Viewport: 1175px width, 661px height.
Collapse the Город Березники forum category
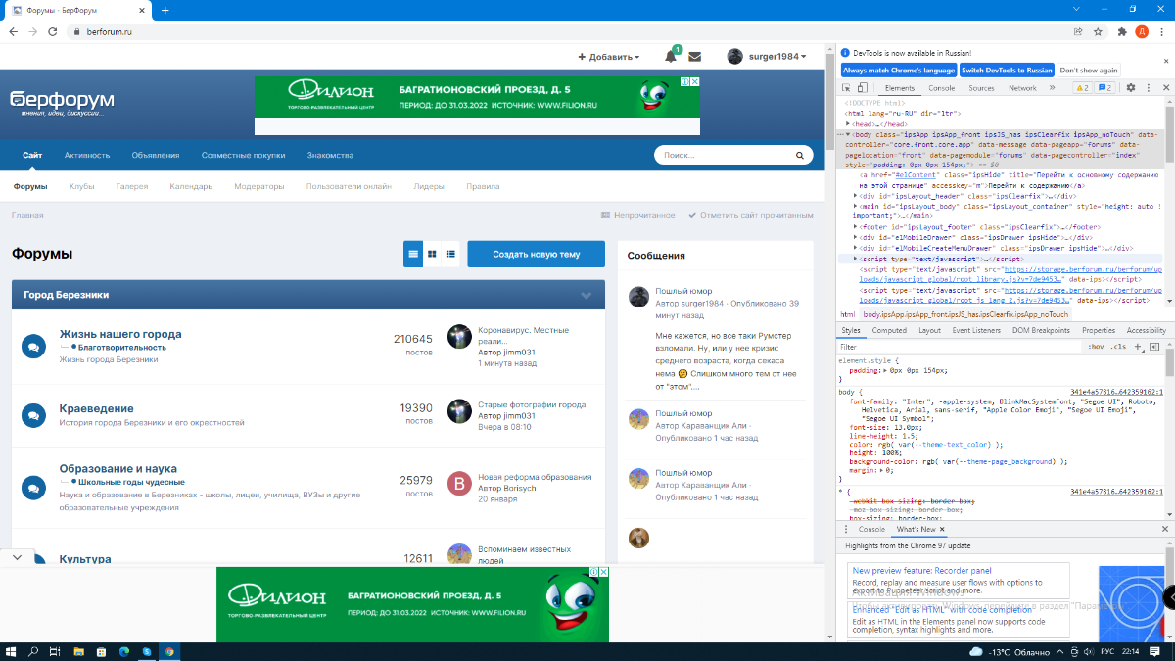[587, 295]
